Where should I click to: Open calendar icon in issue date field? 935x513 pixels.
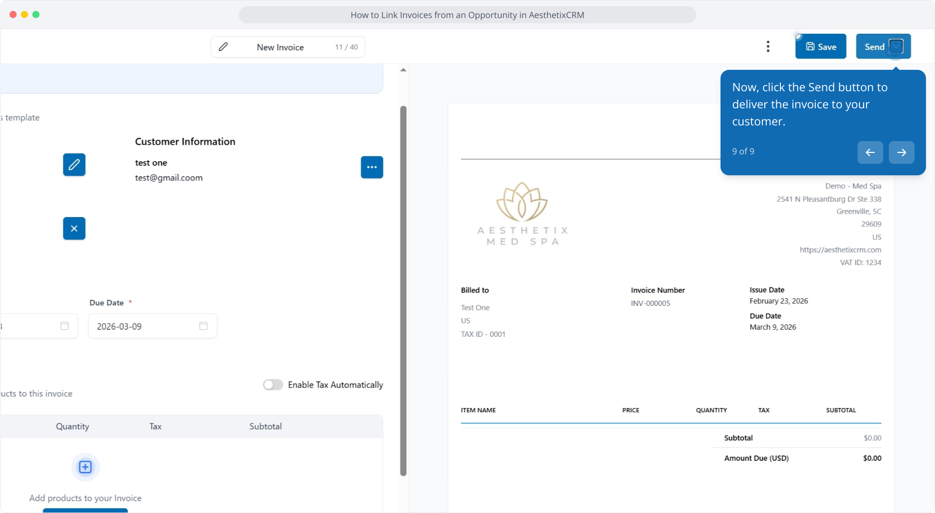click(x=65, y=326)
